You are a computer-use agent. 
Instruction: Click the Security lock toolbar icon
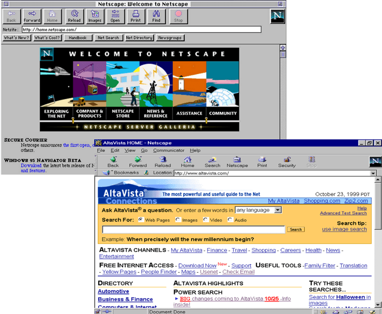tap(287, 162)
